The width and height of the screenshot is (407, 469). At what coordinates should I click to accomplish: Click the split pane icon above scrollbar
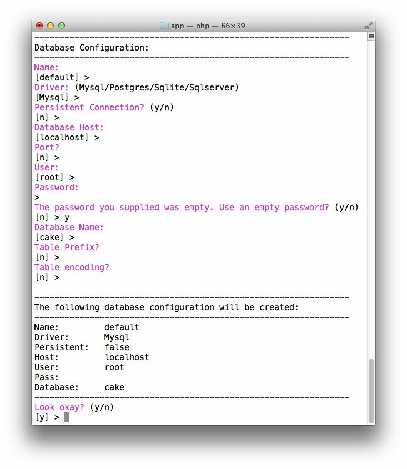371,37
